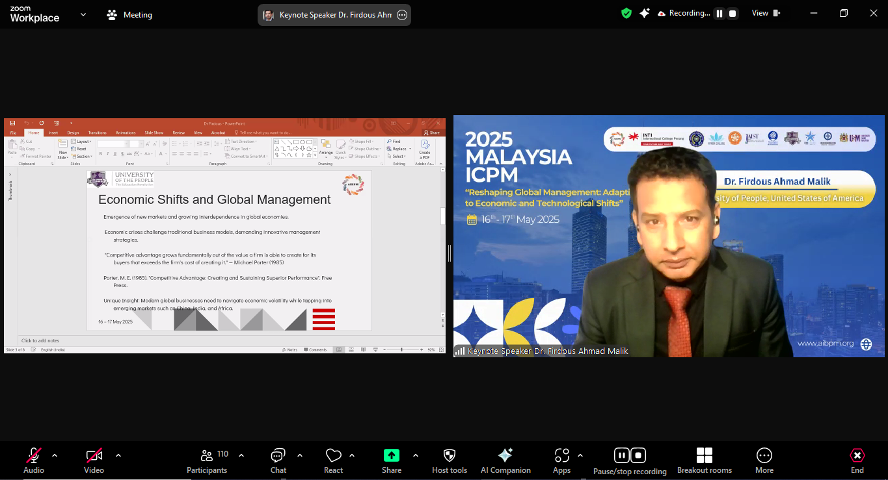The height and width of the screenshot is (480, 888).
Task: Open Breakout rooms
Action: click(705, 461)
